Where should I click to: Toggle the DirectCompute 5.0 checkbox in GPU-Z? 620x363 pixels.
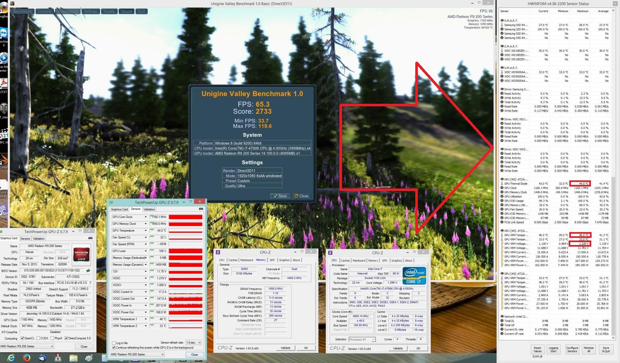[66, 338]
